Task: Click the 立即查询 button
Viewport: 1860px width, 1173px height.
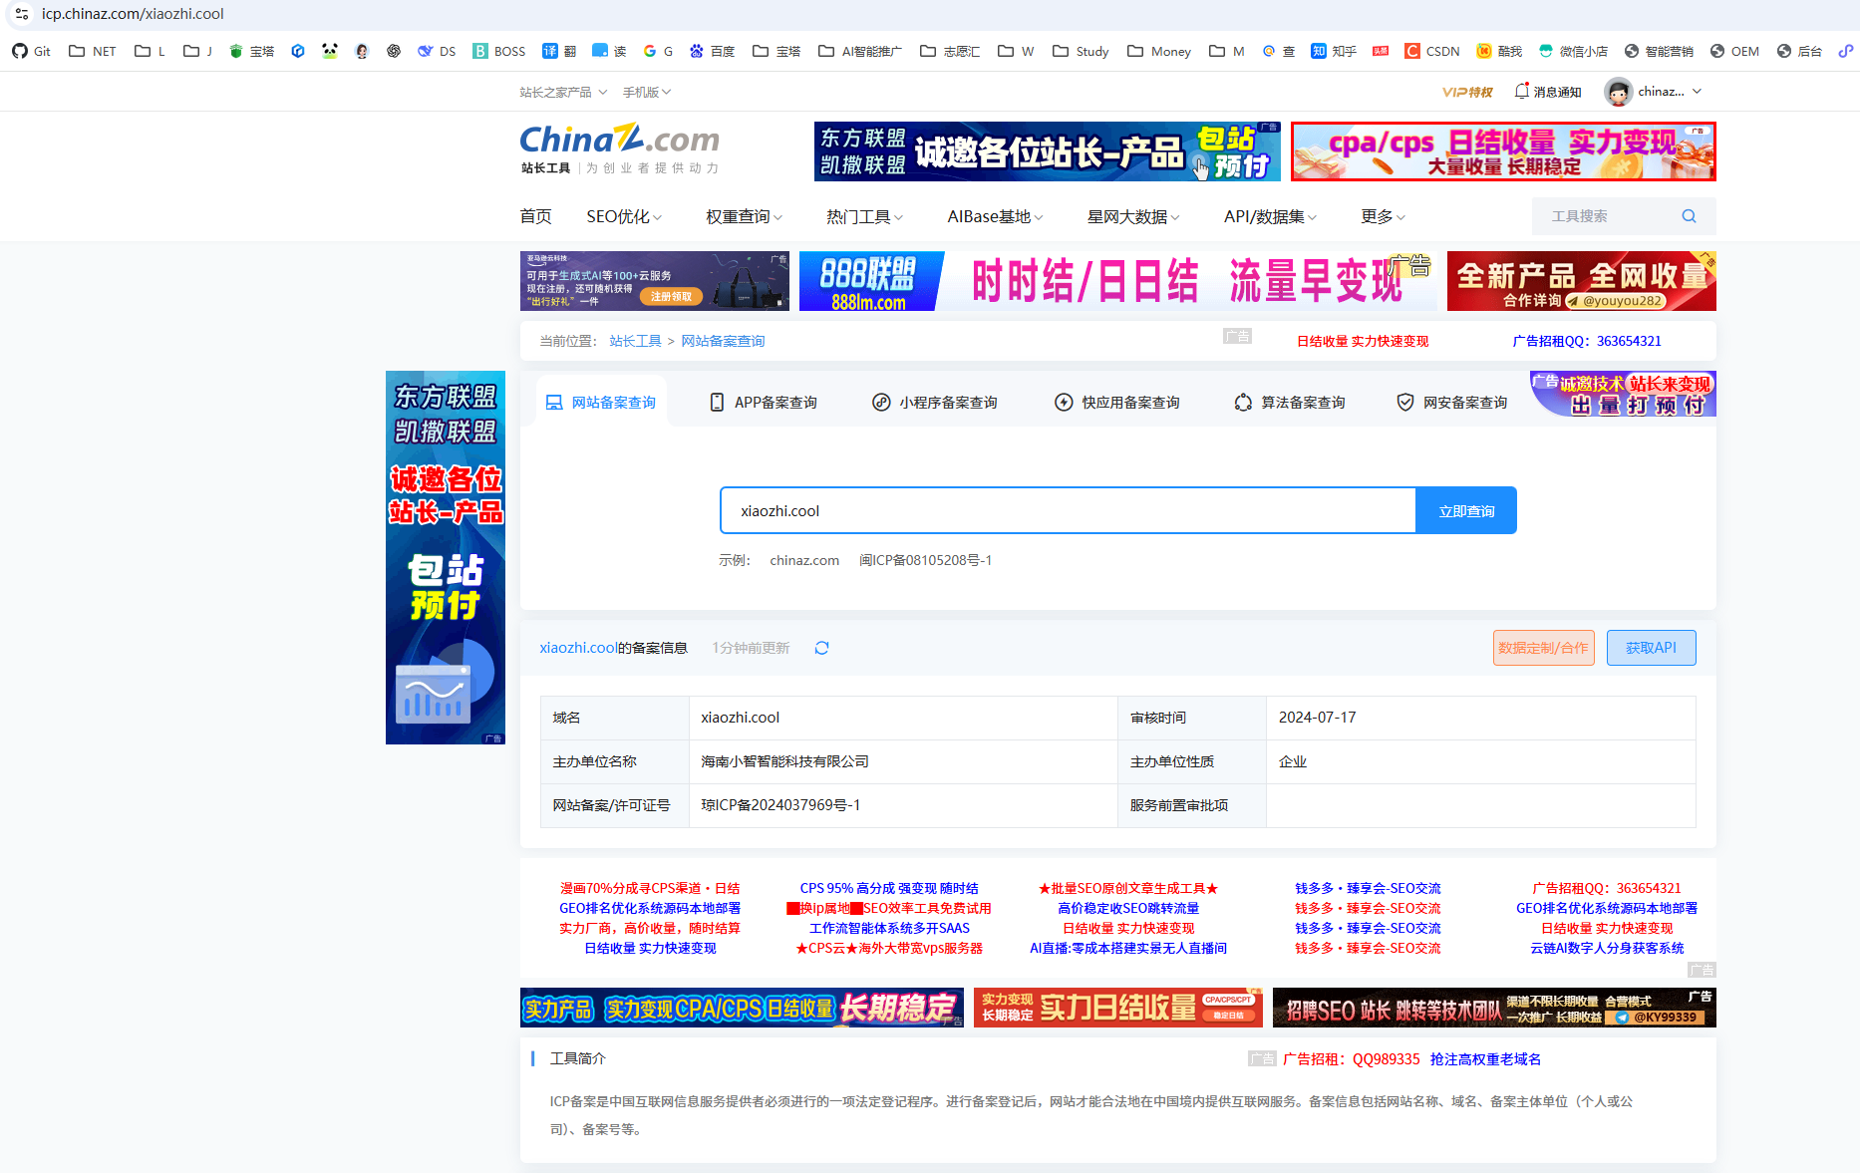Action: pyautogui.click(x=1466, y=510)
